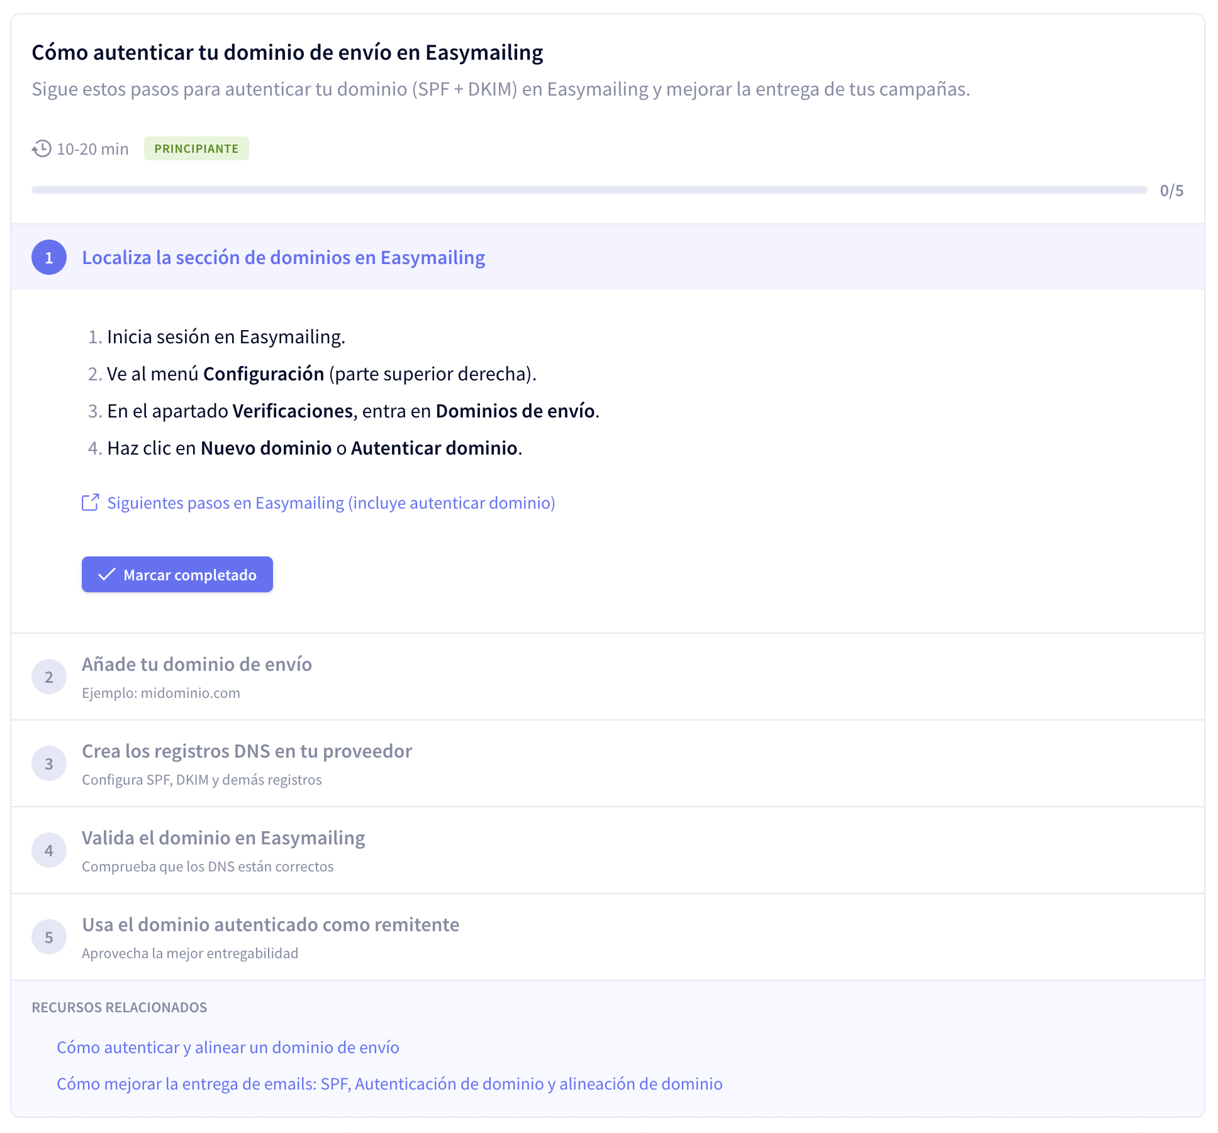The height and width of the screenshot is (1133, 1218).
Task: Click subtitle Ejemplo: midominio.com
Action: tap(161, 693)
